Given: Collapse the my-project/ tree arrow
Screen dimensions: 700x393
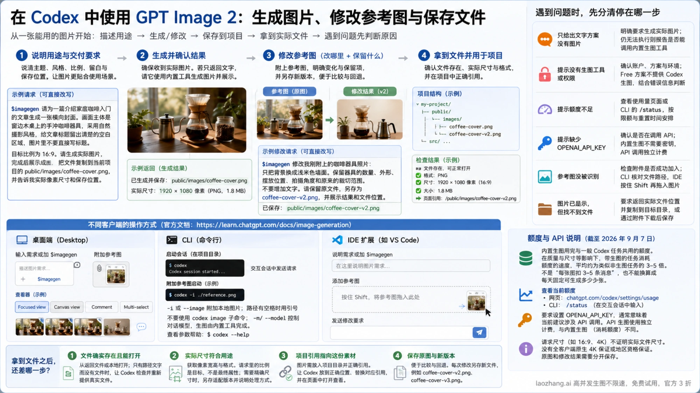Looking at the screenshot, I should (x=418, y=104).
